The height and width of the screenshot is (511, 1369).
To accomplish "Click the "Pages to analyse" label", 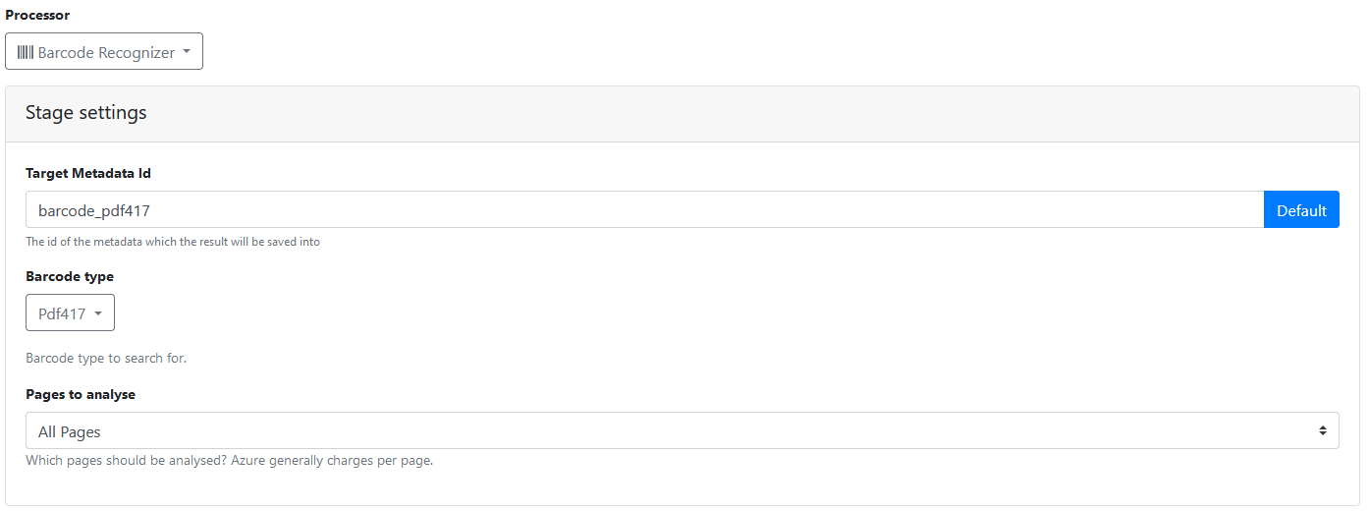I will point(81,394).
